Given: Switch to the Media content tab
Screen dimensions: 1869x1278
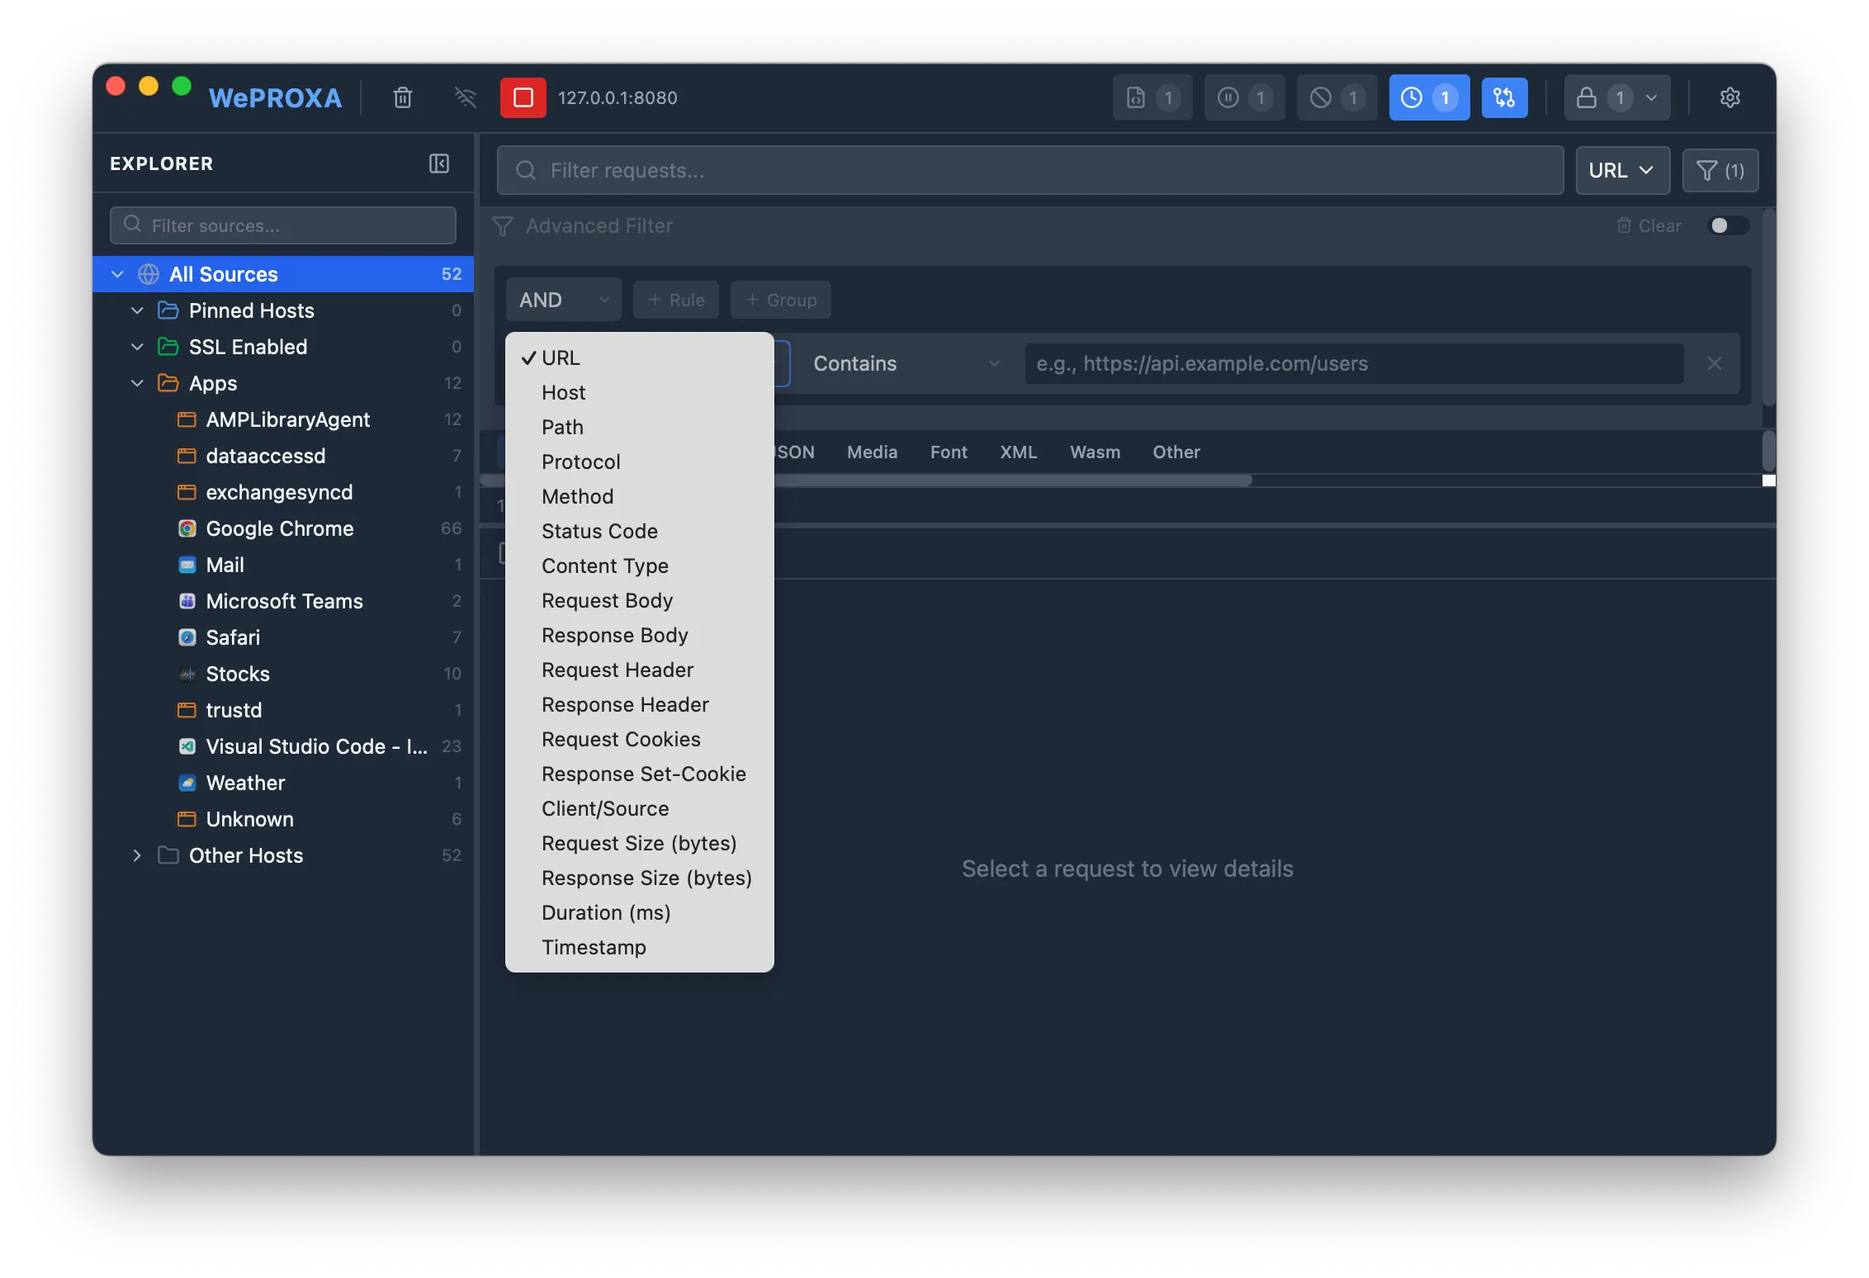Looking at the screenshot, I should pos(872,452).
